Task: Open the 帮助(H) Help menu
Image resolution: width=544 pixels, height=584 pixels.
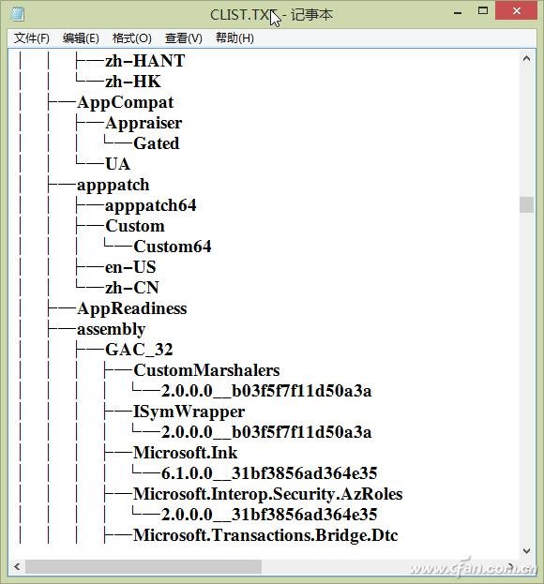Action: click(x=234, y=38)
